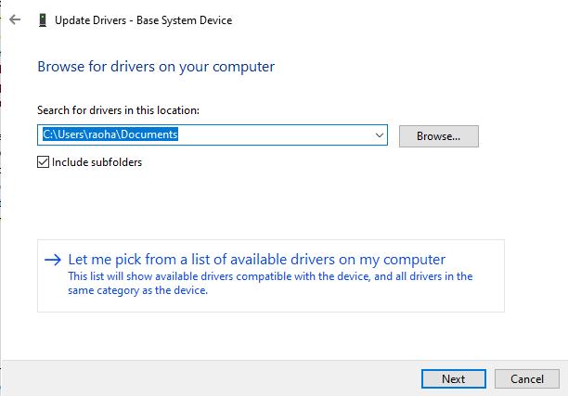The image size is (568, 396).
Task: Expand the driver location dropdown arrow
Action: tap(379, 135)
